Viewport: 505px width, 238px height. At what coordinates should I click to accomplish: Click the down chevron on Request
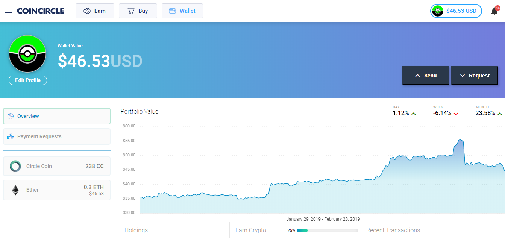coord(463,76)
